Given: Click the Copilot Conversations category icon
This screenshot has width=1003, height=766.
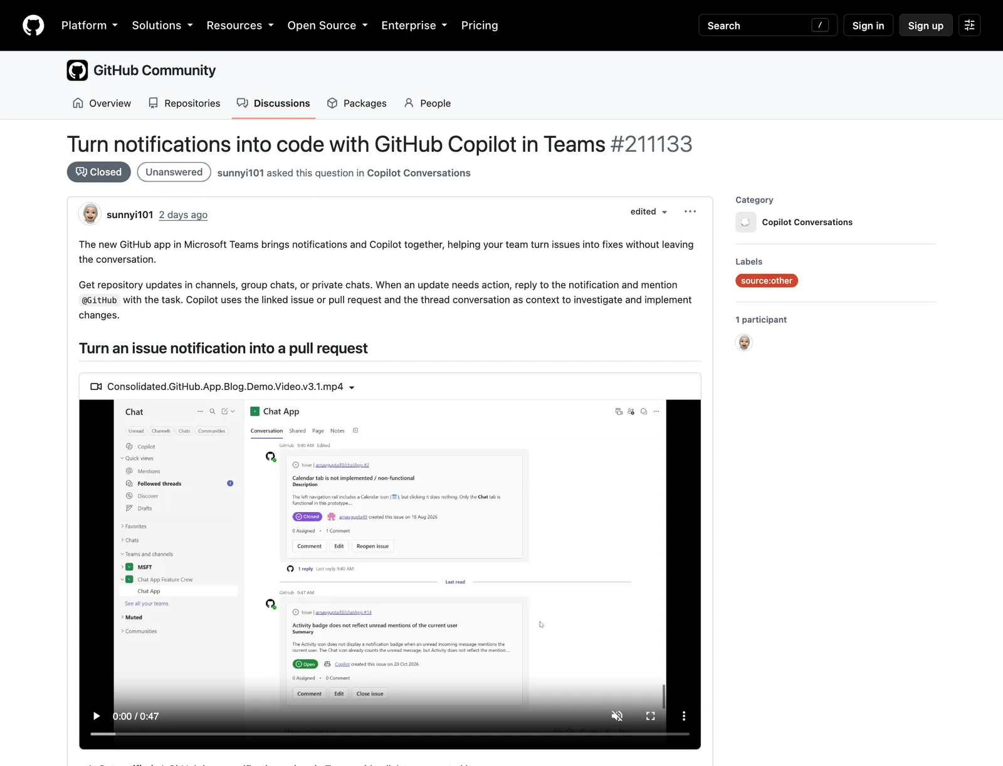Looking at the screenshot, I should coord(746,223).
